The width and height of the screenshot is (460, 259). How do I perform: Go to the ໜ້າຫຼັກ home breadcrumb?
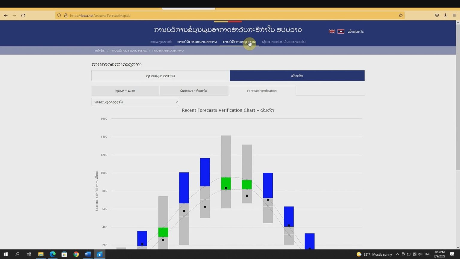click(100, 50)
